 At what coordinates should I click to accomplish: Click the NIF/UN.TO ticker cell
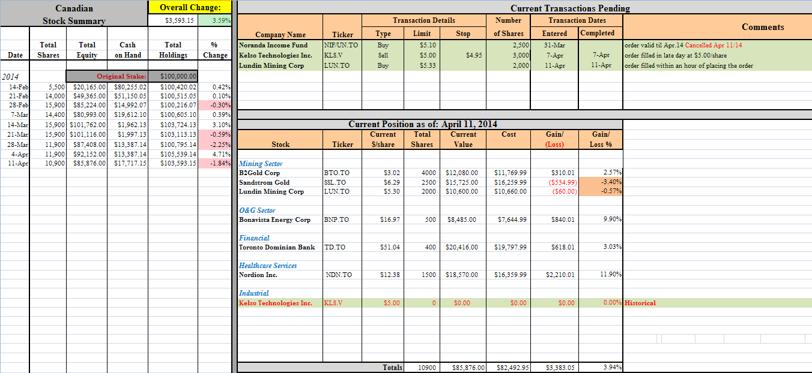[x=342, y=45]
